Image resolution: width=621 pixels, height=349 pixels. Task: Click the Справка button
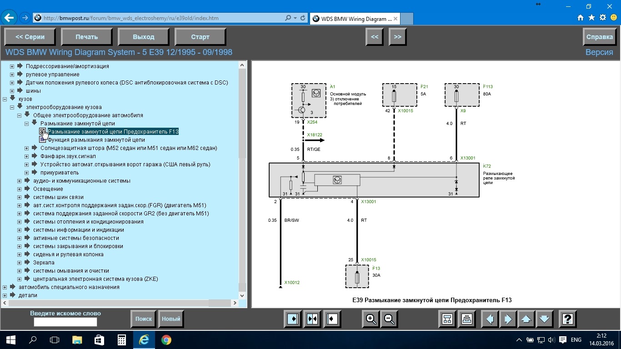click(600, 37)
